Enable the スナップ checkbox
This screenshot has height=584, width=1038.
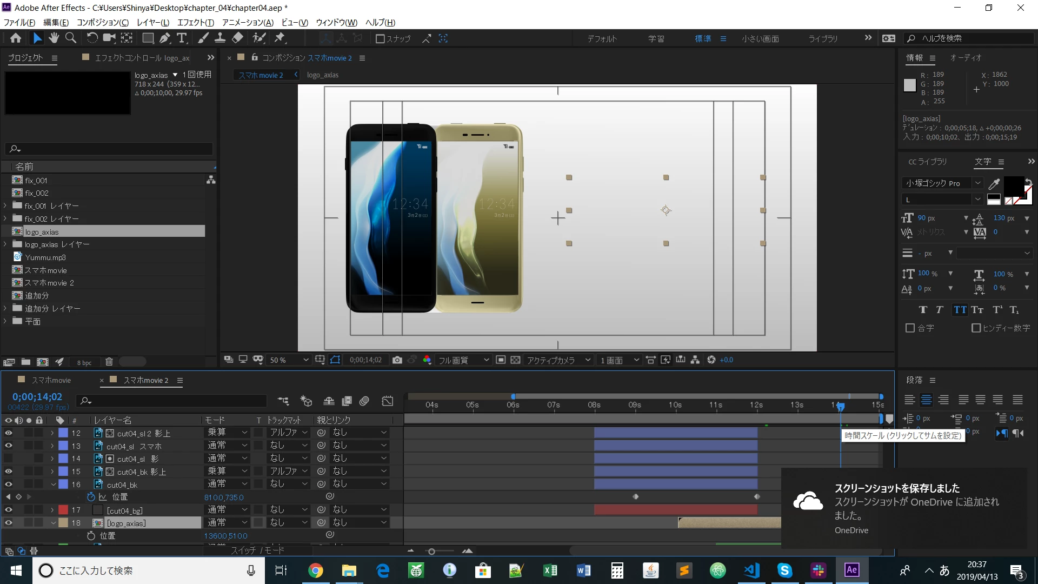[380, 38]
